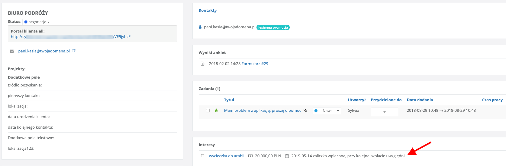Tick the checkbox for the task row
The height and width of the screenshot is (166, 506).
coord(208,111)
